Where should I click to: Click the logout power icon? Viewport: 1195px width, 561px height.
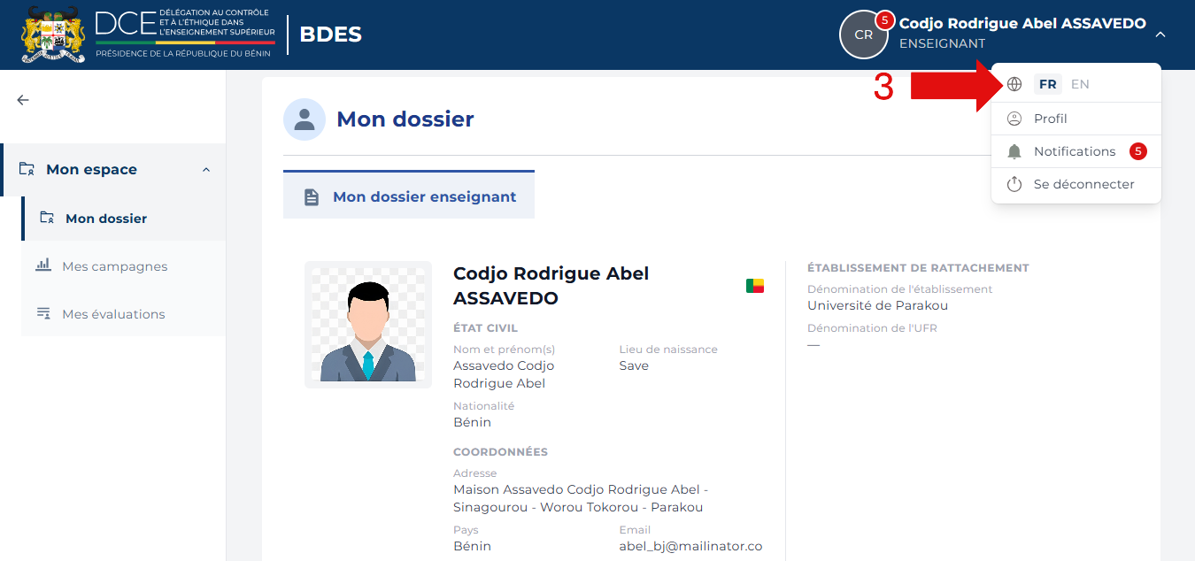pos(1014,184)
